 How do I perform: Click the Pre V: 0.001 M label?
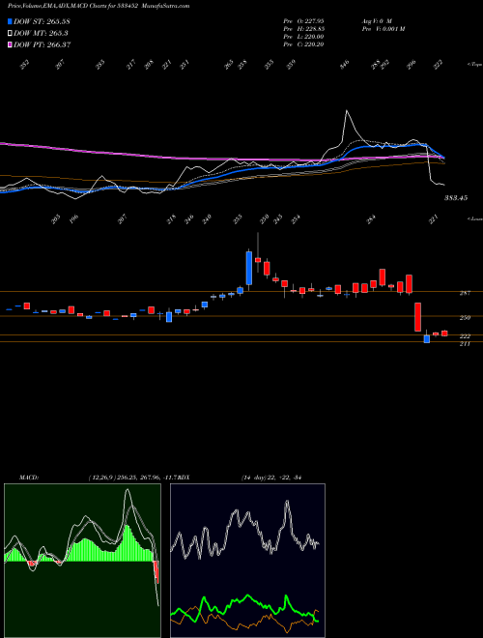(x=383, y=29)
